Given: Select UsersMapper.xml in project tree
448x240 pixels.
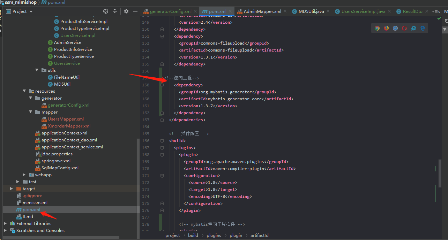Looking at the screenshot, I should [66, 119].
